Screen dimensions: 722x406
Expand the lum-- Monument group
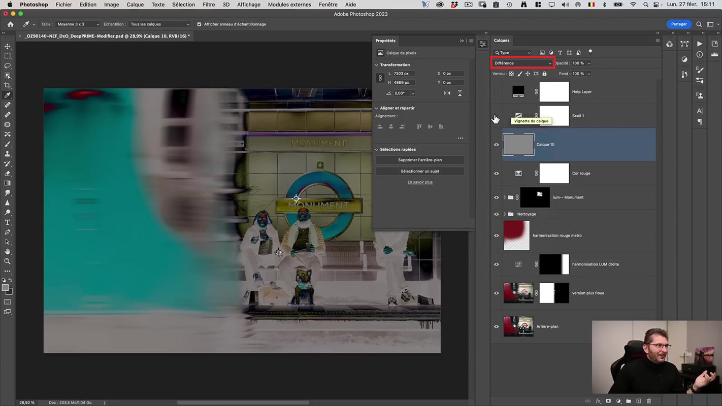(x=505, y=197)
